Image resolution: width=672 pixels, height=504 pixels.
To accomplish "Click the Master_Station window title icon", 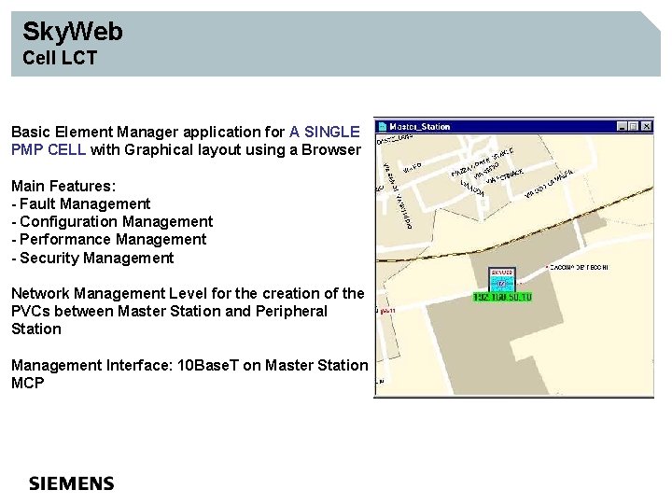I will point(383,126).
